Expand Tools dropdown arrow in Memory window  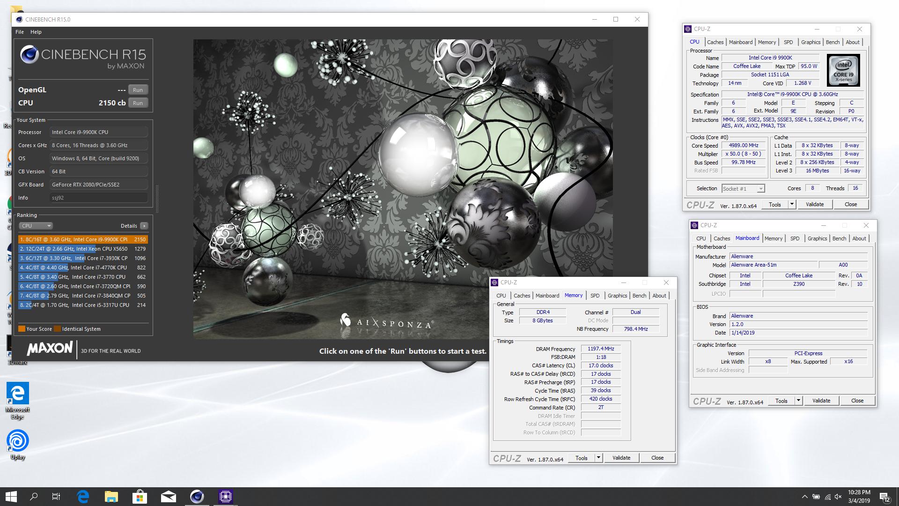coord(598,458)
